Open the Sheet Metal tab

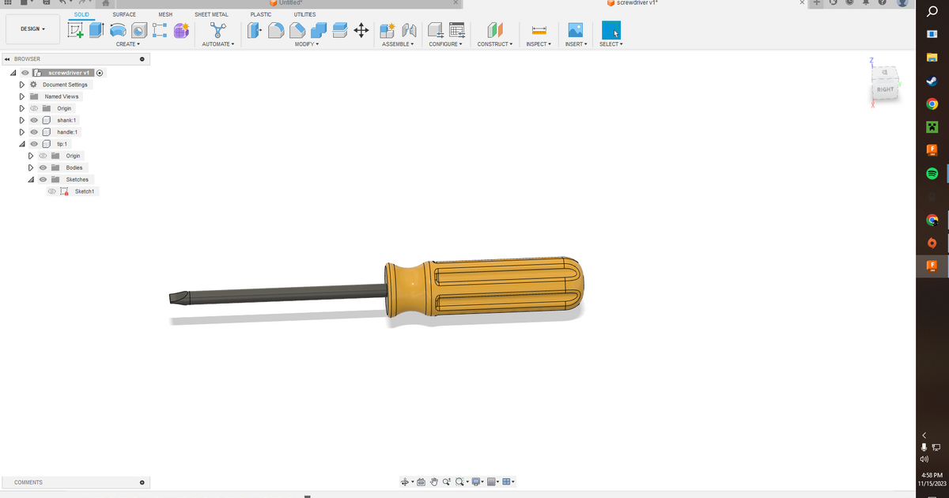click(x=211, y=13)
